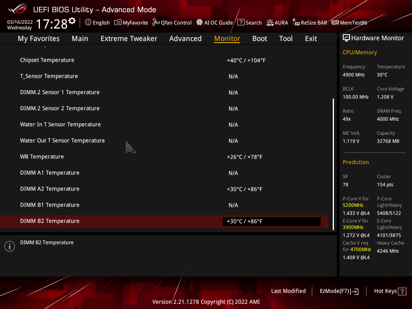
Task: Click the CPU/Memory section heading
Action: point(360,52)
